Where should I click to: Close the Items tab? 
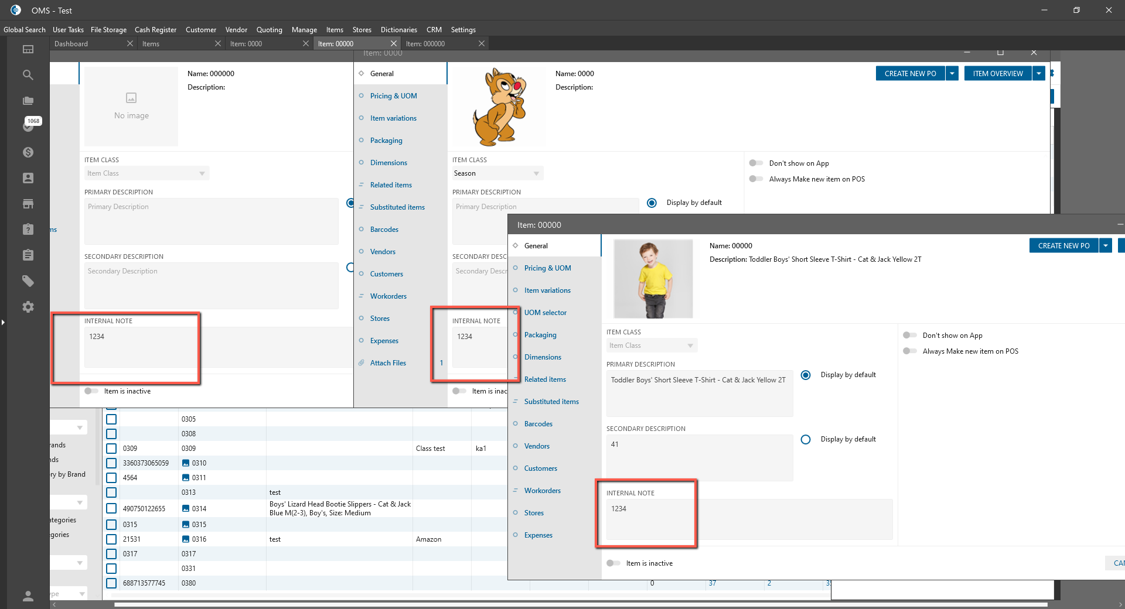coord(218,43)
